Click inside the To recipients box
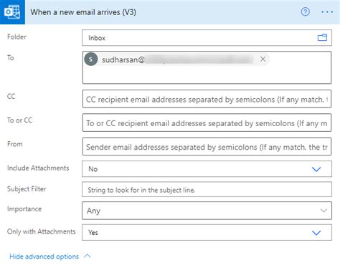340x273 pixels. (207, 67)
